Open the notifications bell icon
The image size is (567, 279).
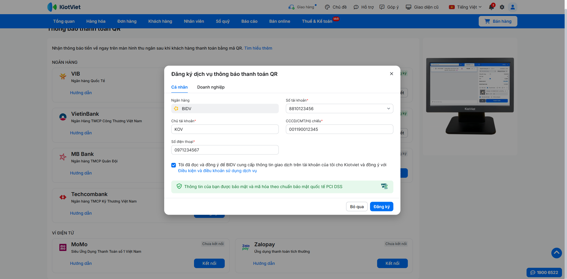[491, 7]
